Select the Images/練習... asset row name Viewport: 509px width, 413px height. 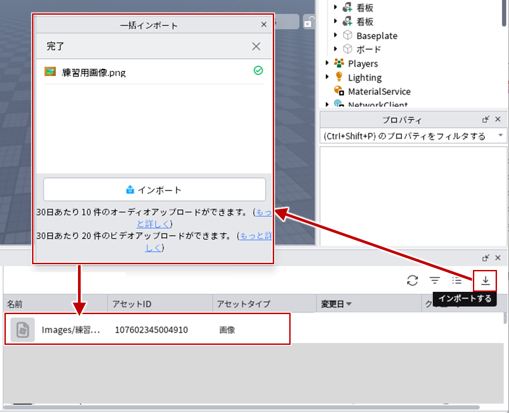[71, 330]
